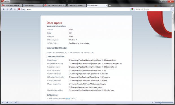Click the E-Mail directory path ending in 'mail'

(88, 81)
